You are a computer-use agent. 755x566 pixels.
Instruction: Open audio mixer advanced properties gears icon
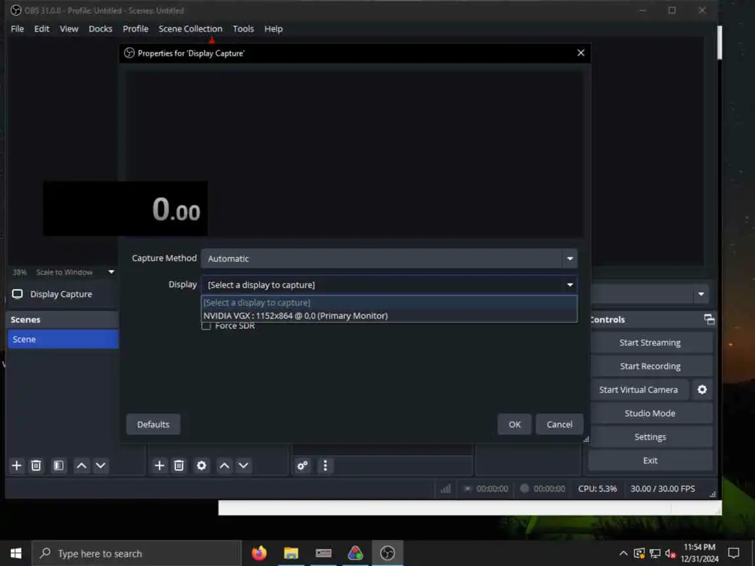click(302, 465)
